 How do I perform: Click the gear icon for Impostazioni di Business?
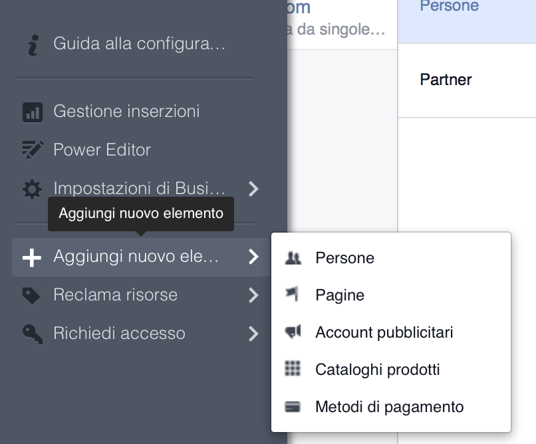coord(32,189)
